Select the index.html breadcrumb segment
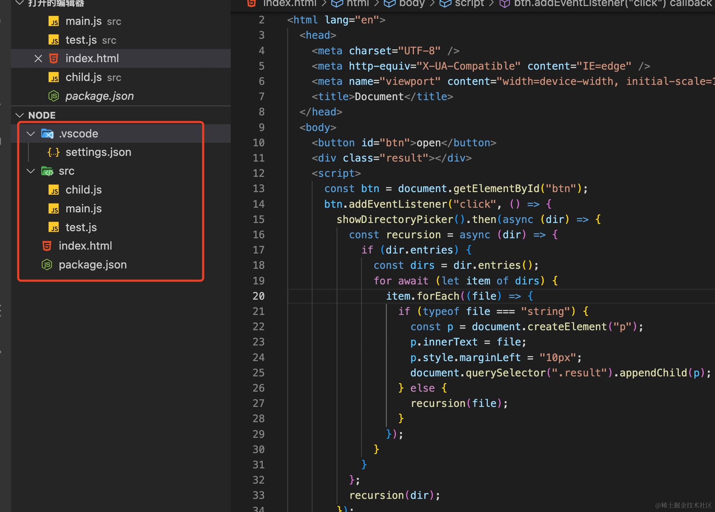The width and height of the screenshot is (715, 512). 290,3
